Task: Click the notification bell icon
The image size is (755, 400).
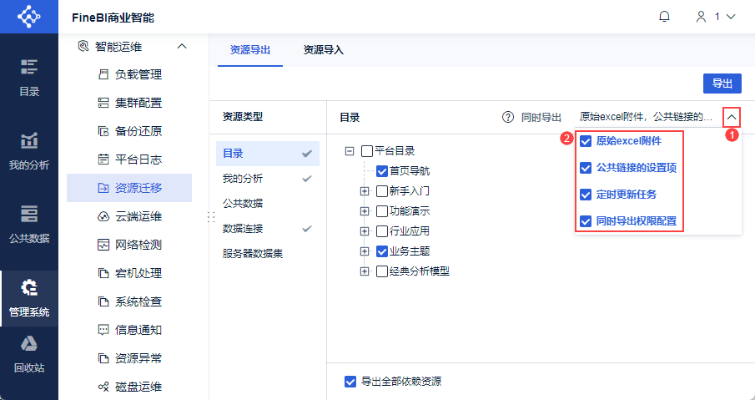Action: (x=664, y=17)
